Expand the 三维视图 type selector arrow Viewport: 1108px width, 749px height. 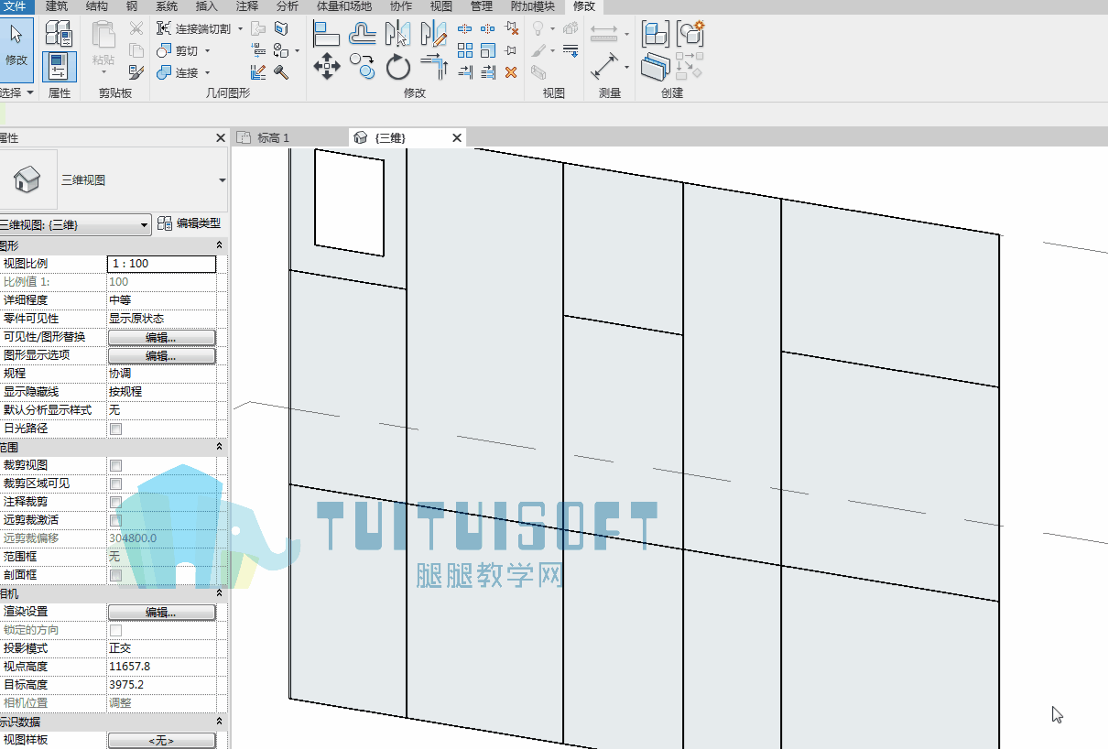coord(223,180)
